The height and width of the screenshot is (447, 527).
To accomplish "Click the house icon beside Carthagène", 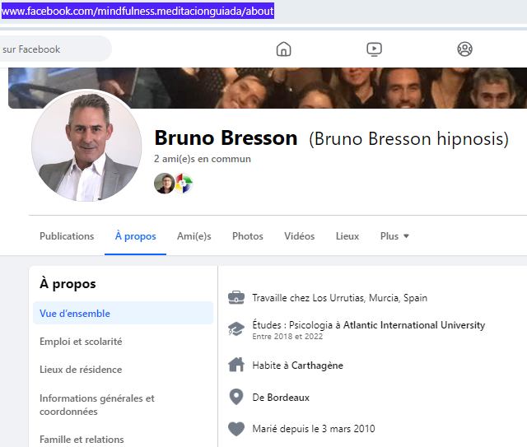I will coord(236,365).
